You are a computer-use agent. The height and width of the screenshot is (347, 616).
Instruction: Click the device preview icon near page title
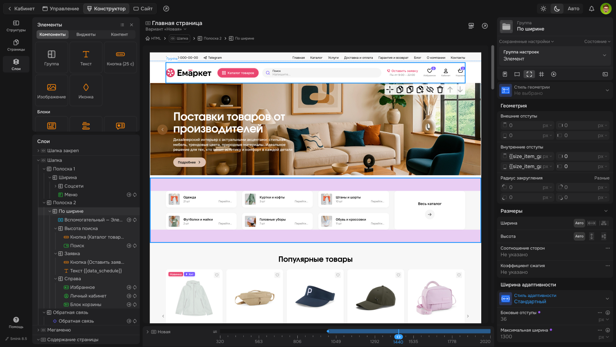[471, 26]
